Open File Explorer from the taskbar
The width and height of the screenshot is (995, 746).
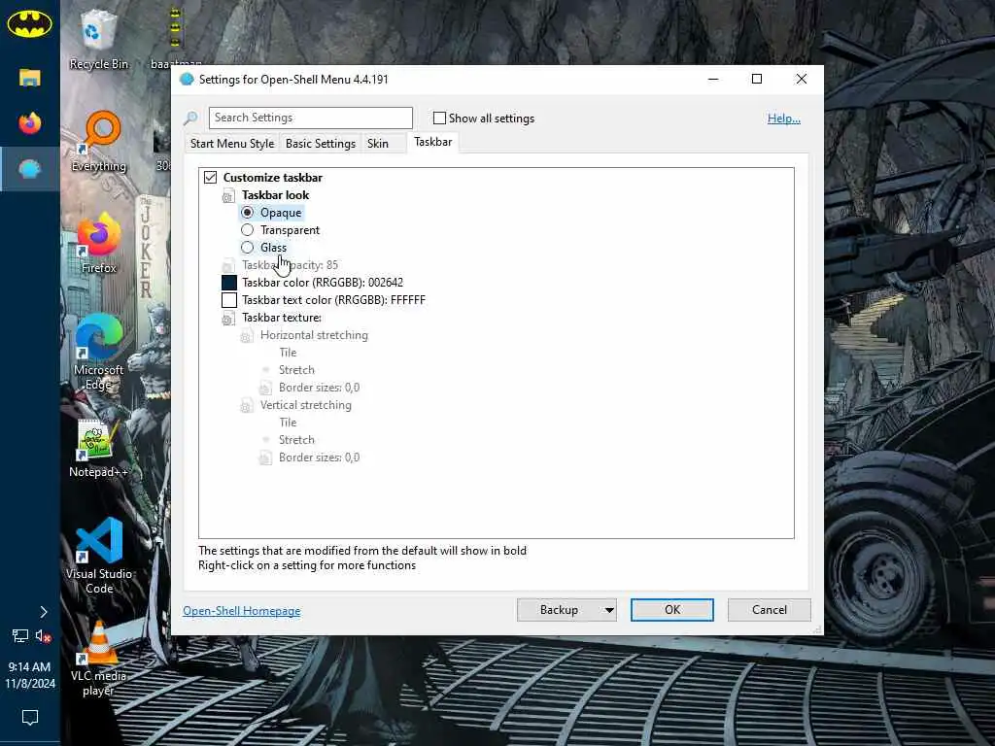pyautogui.click(x=30, y=78)
